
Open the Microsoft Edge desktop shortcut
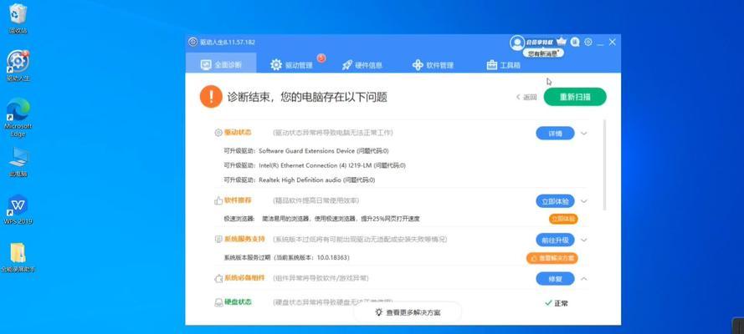click(18, 118)
